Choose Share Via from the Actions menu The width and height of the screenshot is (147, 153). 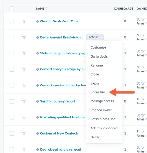coord(98,92)
